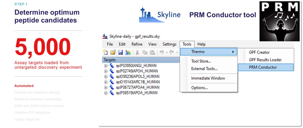Select sp|P02749|APOH_HUMAN protein row
Viewport: 303px width, 128px height.
pyautogui.click(x=137, y=71)
